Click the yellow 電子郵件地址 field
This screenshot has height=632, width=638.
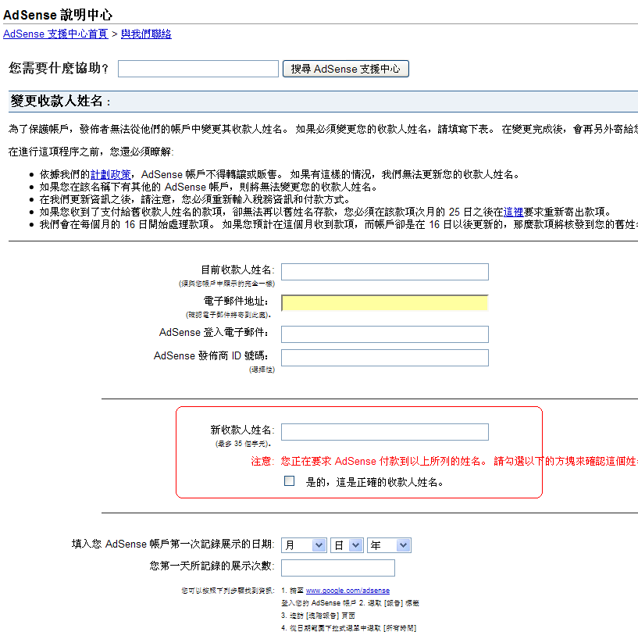(x=384, y=303)
